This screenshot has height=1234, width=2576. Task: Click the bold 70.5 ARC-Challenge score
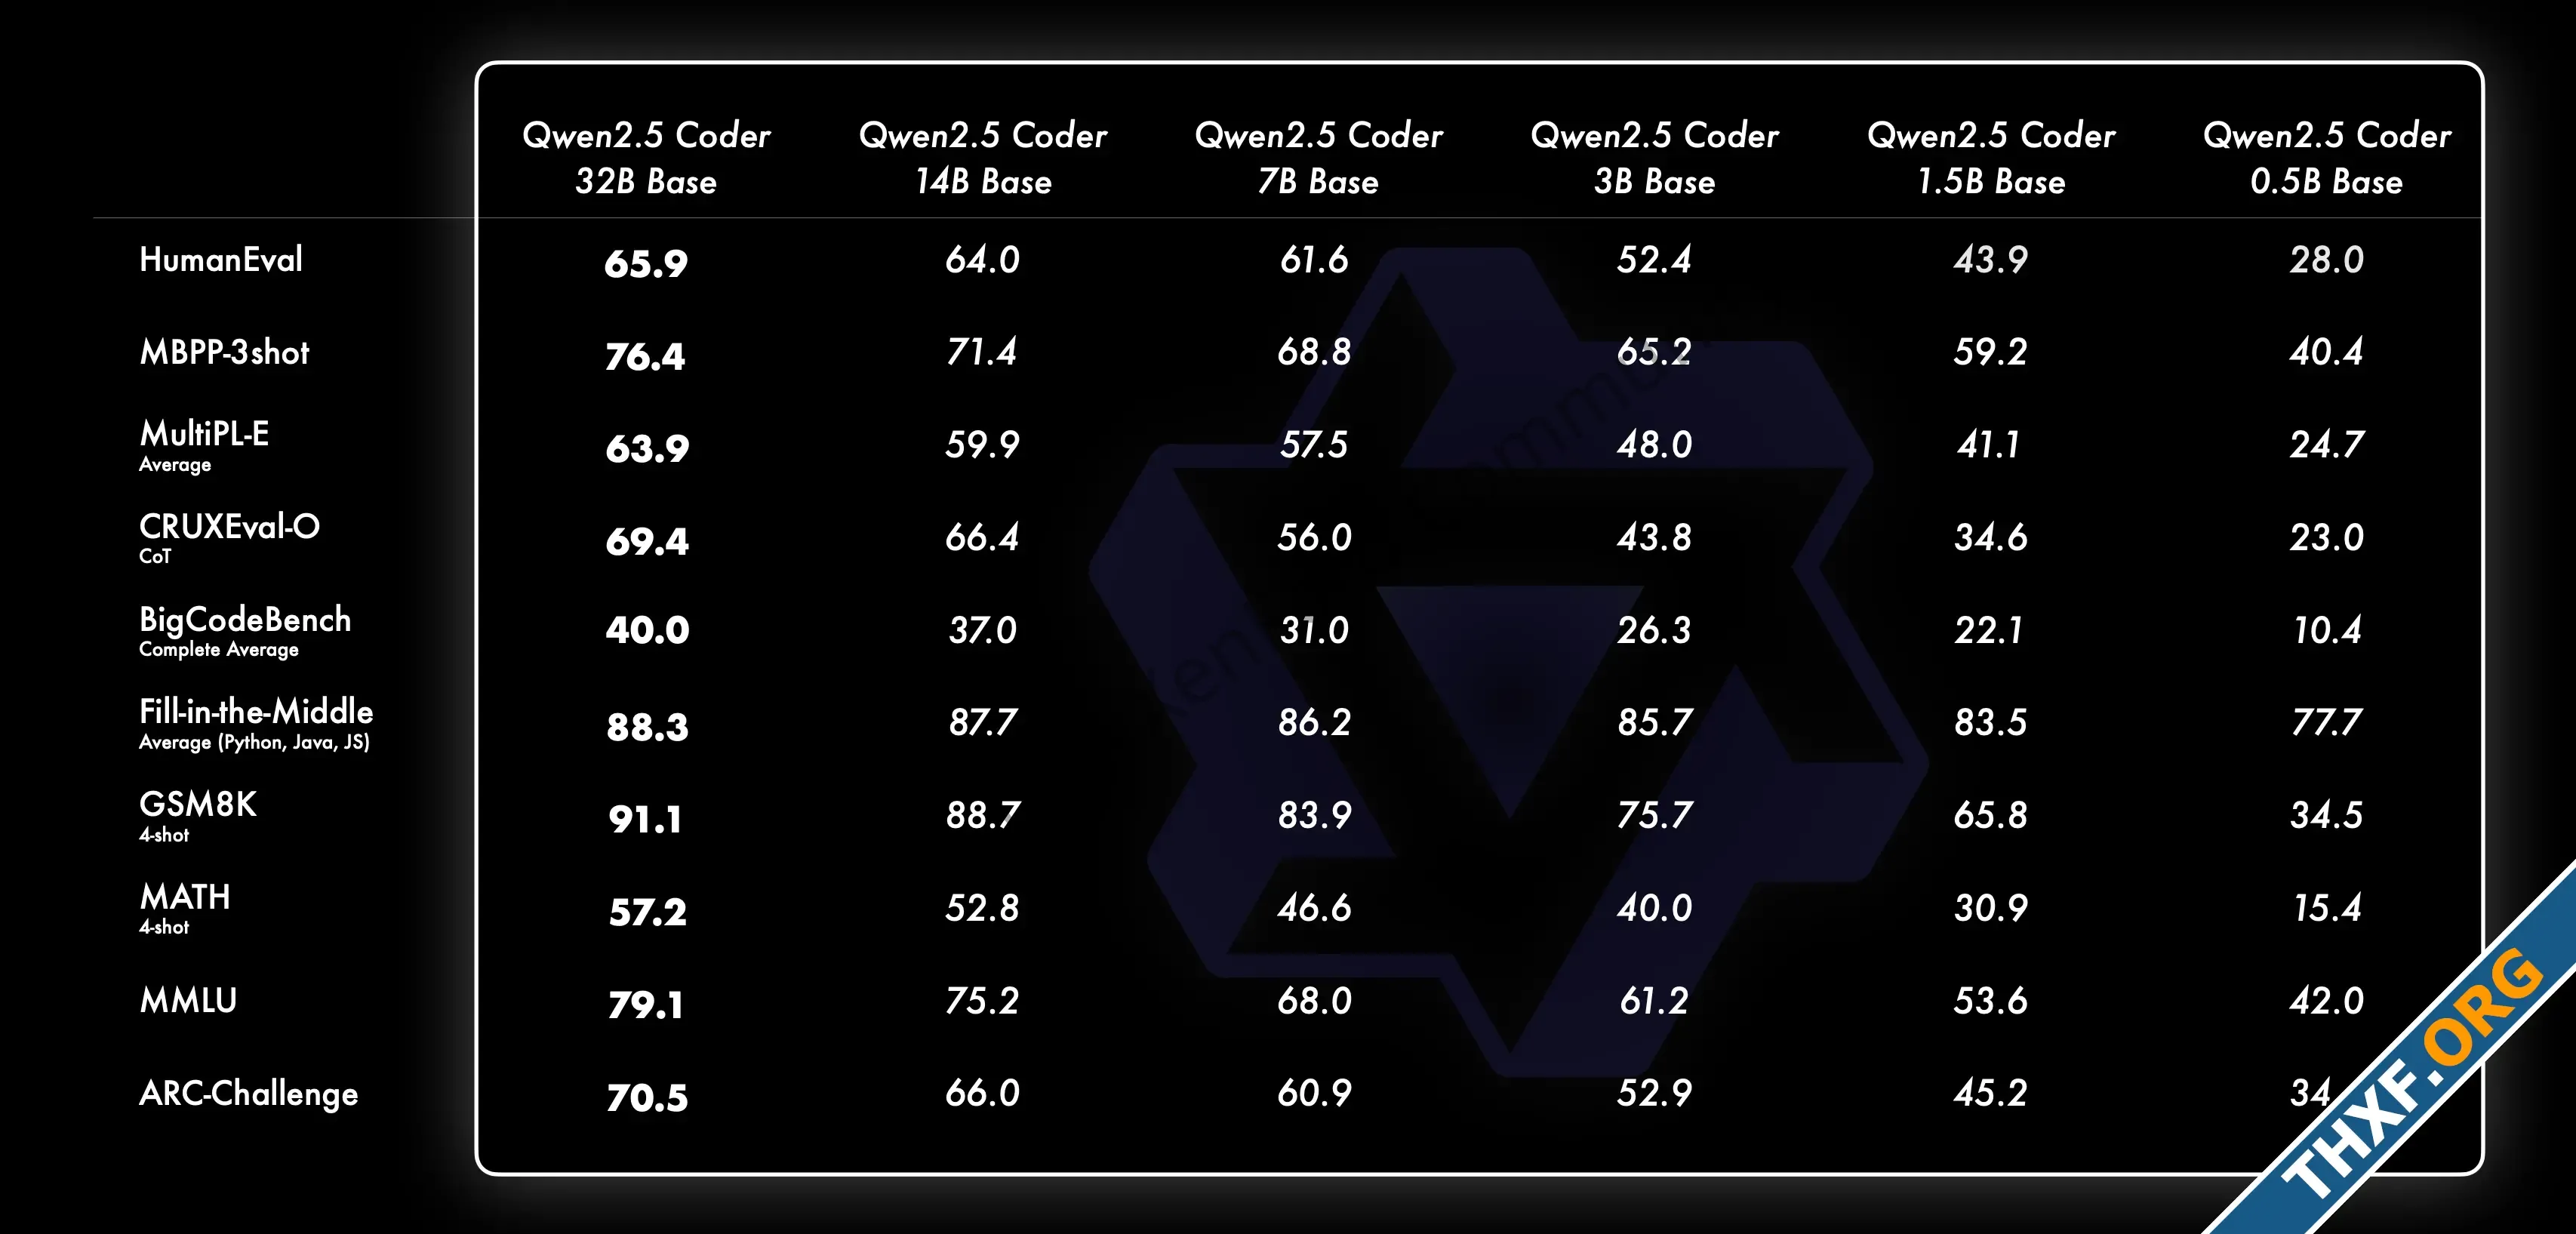(647, 1098)
